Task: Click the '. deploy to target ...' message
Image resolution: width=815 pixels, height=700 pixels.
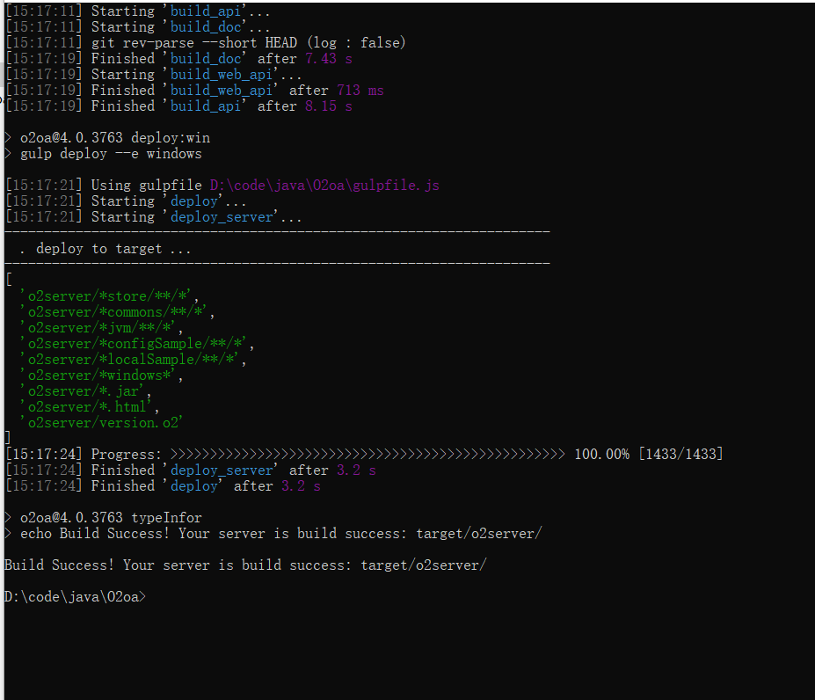Action: tap(105, 249)
